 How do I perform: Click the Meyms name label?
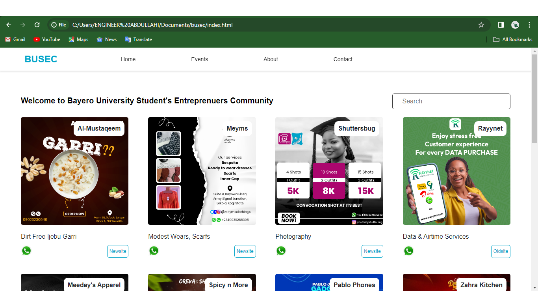[x=237, y=128]
